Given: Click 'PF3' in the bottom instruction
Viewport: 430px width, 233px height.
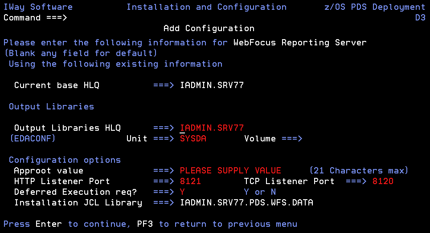Looking at the screenshot, I should (145, 224).
